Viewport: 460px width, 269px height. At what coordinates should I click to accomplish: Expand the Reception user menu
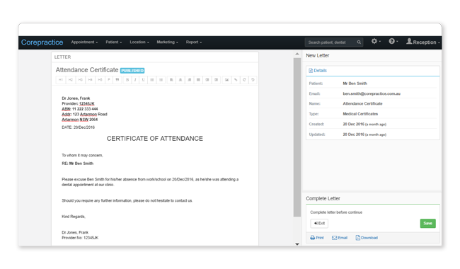pos(422,42)
